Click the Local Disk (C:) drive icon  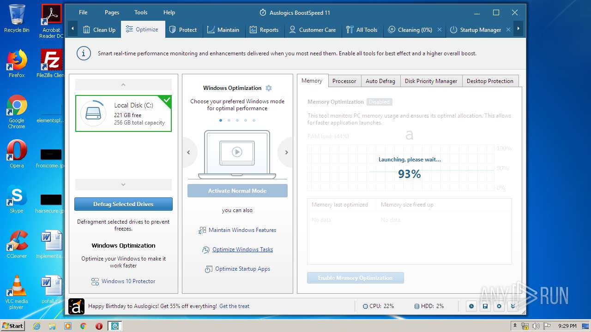coord(94,113)
